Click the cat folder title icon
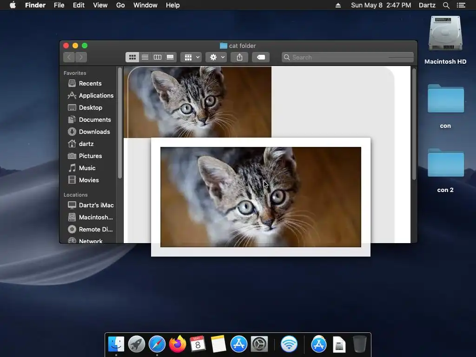Image resolution: width=476 pixels, height=357 pixels. (x=224, y=46)
